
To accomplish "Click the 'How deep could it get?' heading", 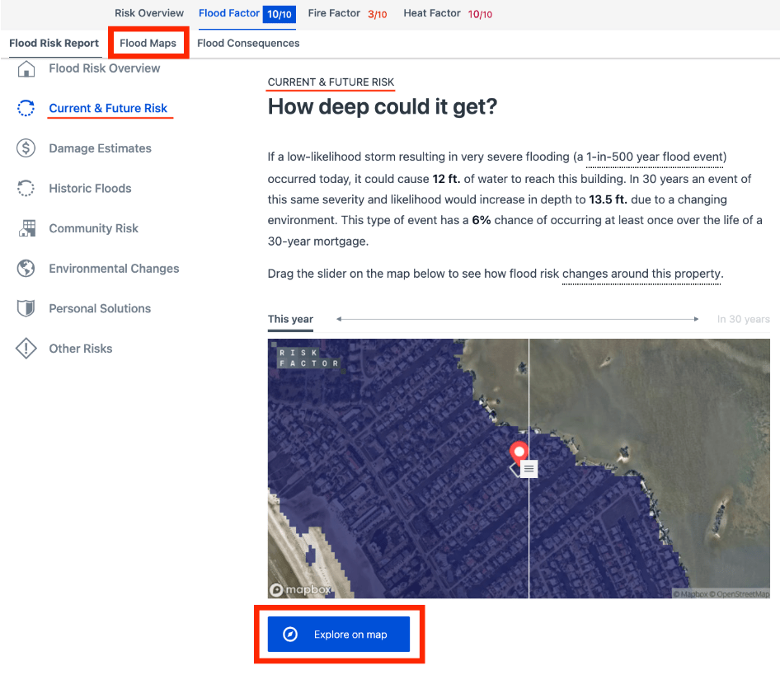I will (383, 106).
